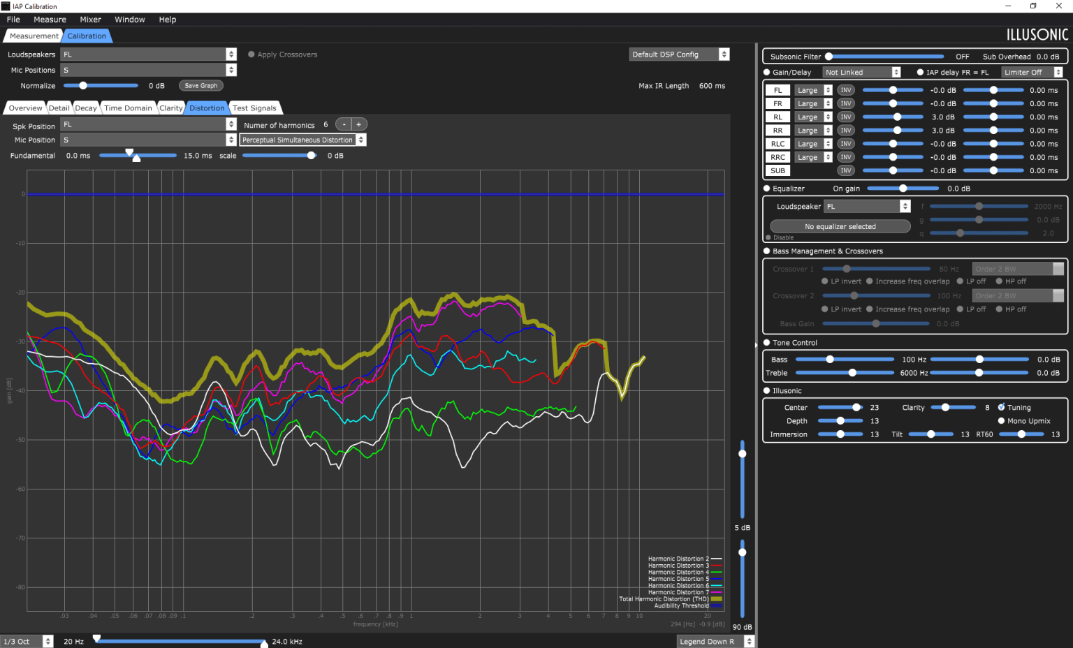Image resolution: width=1073 pixels, height=648 pixels.
Task: Switch to the Time Domain tab
Action: (x=128, y=108)
